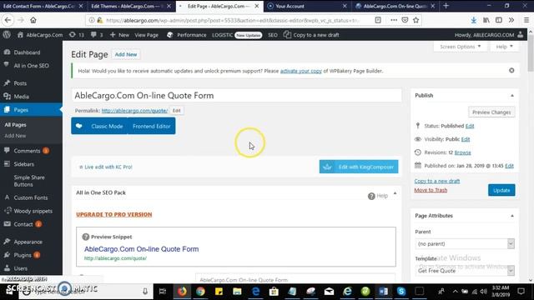Open File Explorer from the taskbar
This screenshot has width=534, height=300.
[237, 291]
